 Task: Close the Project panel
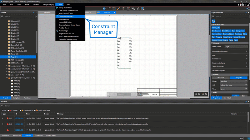tap(36, 12)
